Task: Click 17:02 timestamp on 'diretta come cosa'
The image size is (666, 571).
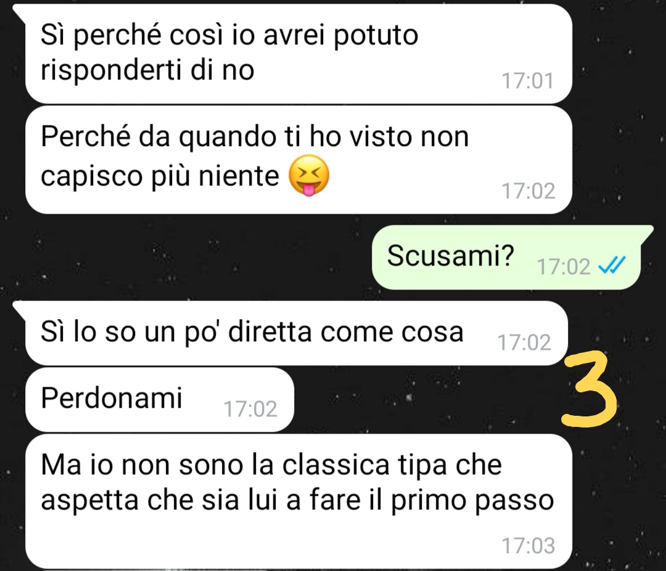Action: [x=524, y=342]
